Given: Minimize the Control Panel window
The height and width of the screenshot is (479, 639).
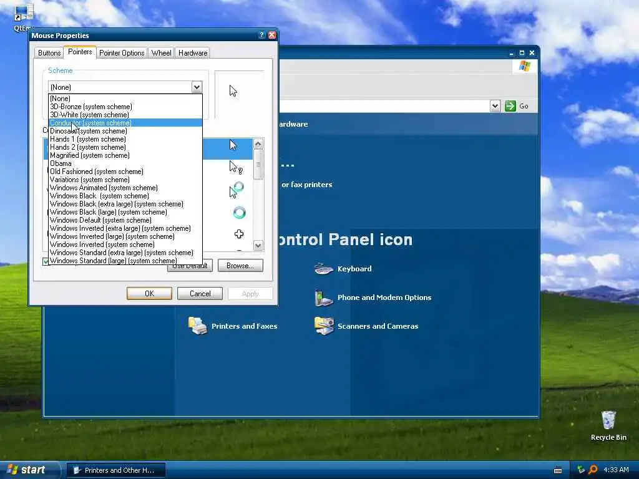Looking at the screenshot, I should tap(512, 53).
